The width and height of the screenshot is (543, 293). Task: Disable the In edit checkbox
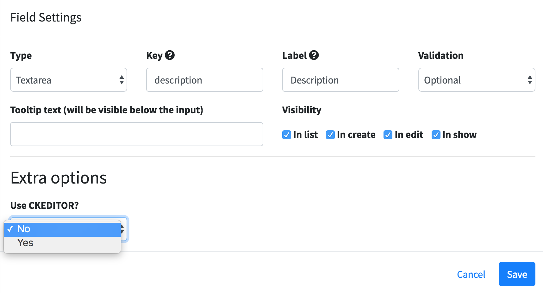tap(388, 135)
